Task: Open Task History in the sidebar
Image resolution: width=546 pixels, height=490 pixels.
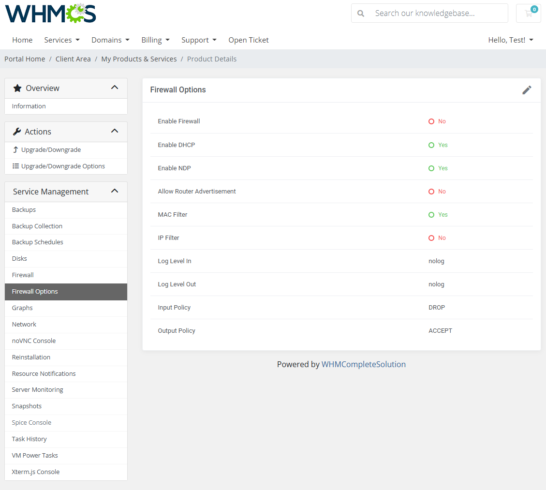Action: [x=66, y=439]
